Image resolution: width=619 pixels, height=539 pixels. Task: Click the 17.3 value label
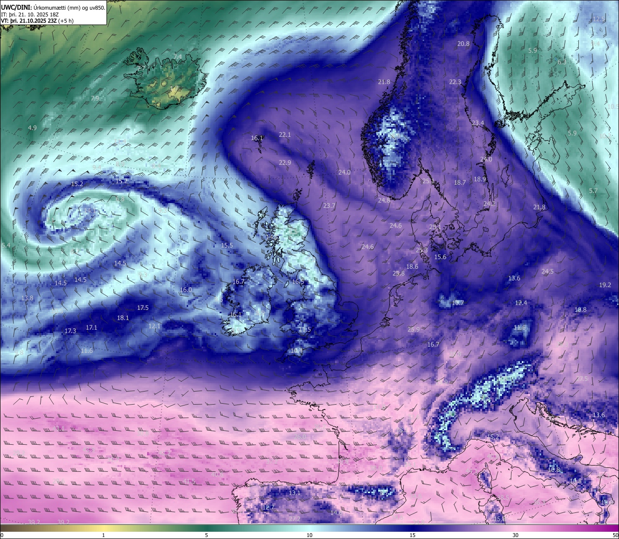coord(70,331)
